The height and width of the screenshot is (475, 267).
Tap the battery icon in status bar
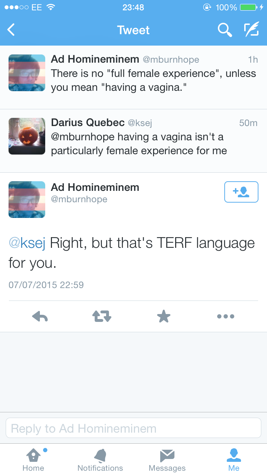tap(248, 7)
